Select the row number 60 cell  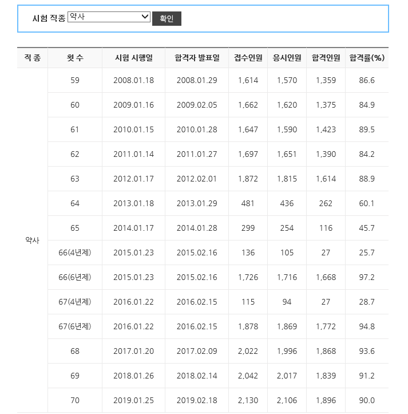point(75,105)
